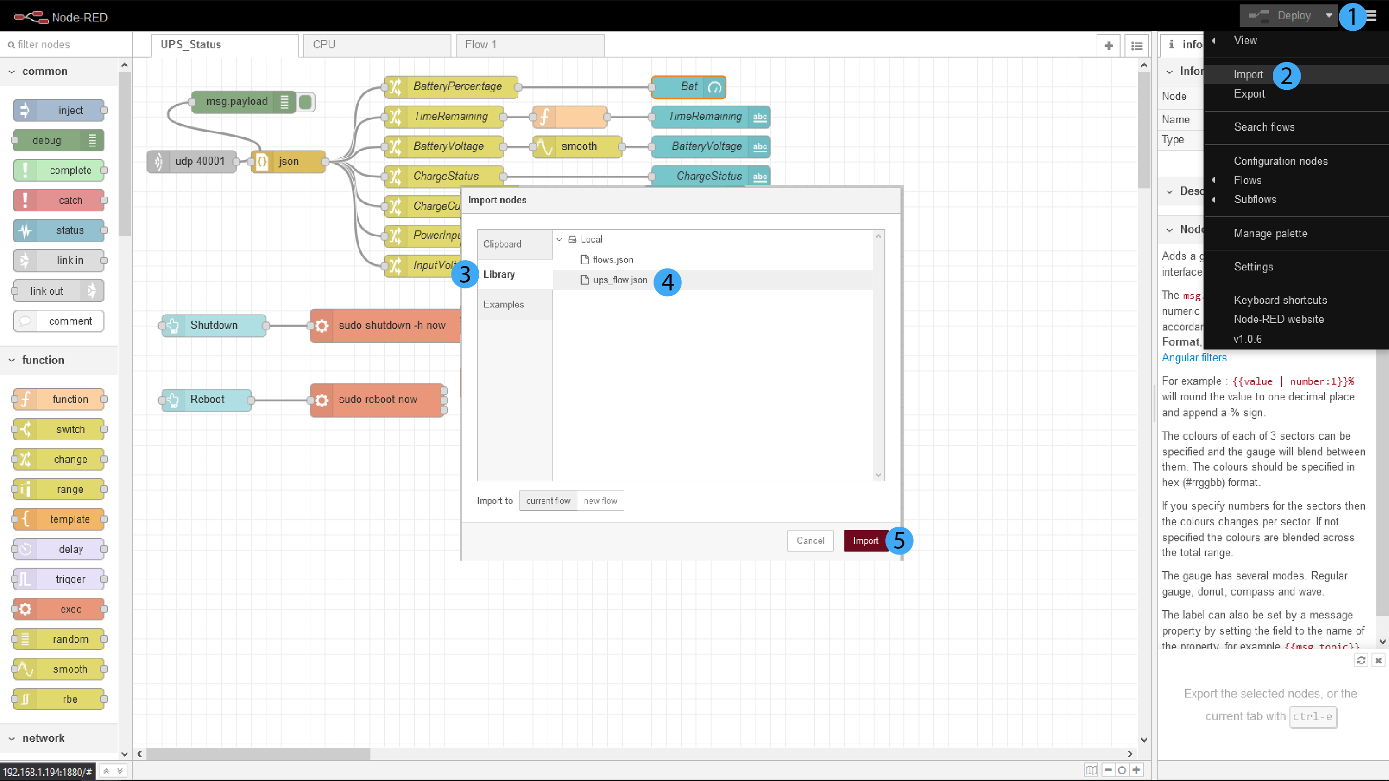The image size is (1389, 781).
Task: Select 'current flow' import target
Action: click(548, 500)
